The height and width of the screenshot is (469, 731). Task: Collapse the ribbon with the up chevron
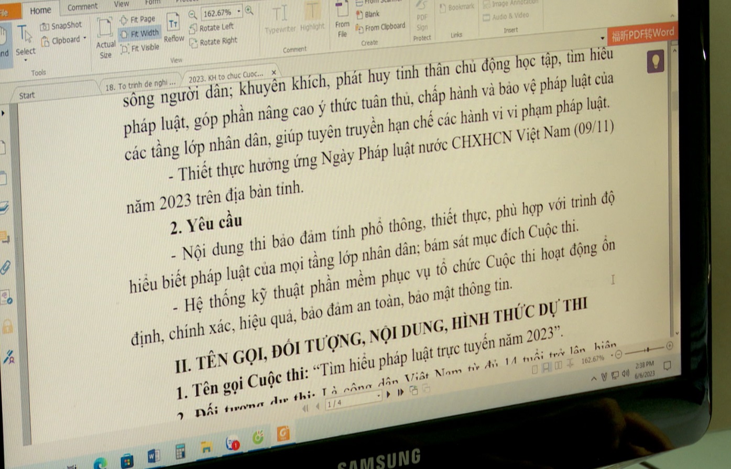tap(672, 16)
